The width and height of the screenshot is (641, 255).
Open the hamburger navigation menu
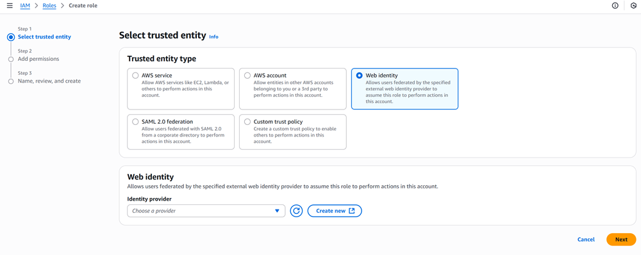click(10, 6)
